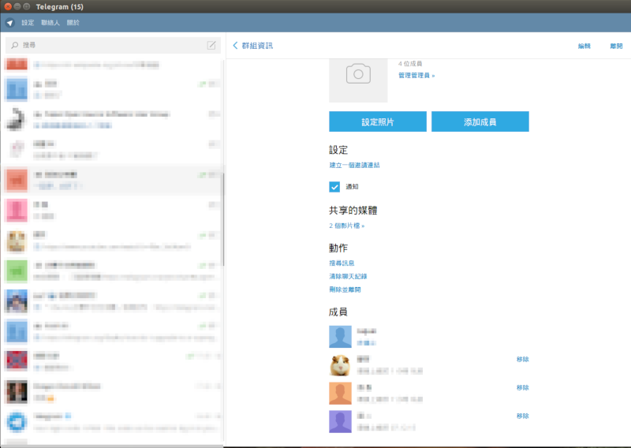The height and width of the screenshot is (448, 631).
Task: Open the 設定 menu in top bar
Action: (x=28, y=23)
